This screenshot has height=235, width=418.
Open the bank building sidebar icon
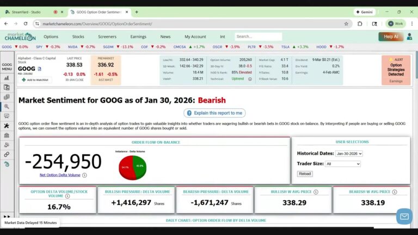(x=7, y=135)
